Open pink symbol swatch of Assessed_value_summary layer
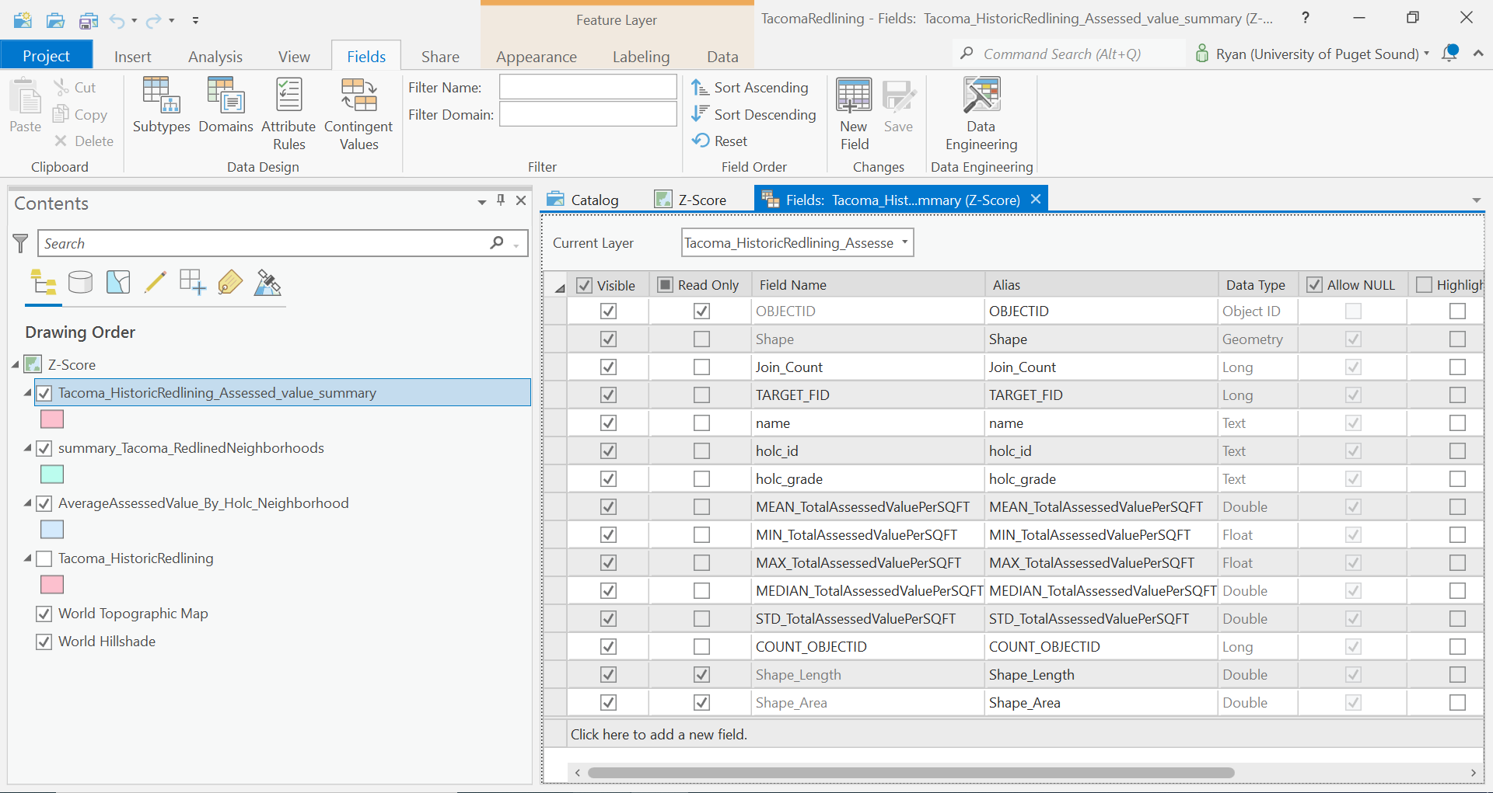Image resolution: width=1493 pixels, height=793 pixels. point(52,419)
